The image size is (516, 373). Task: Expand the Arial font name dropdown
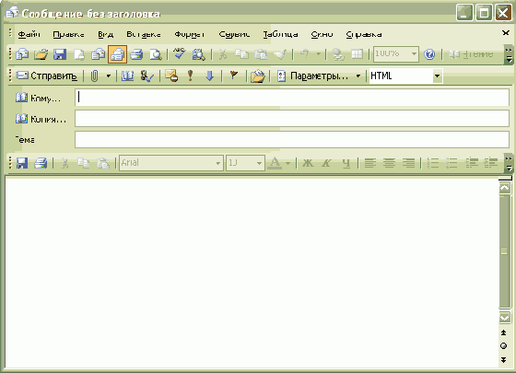(217, 163)
